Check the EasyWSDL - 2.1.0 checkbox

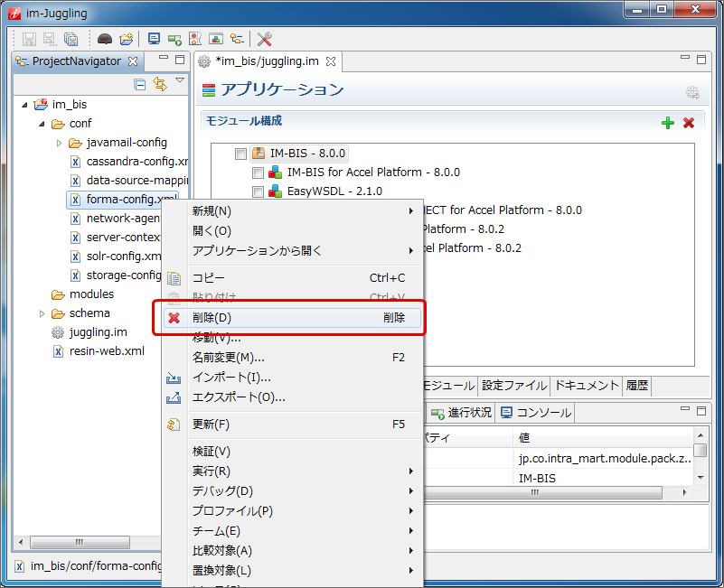coord(258,191)
